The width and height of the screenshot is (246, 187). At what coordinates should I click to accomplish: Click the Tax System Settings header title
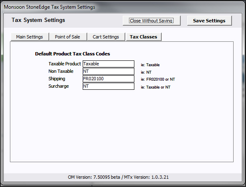pos(38,20)
